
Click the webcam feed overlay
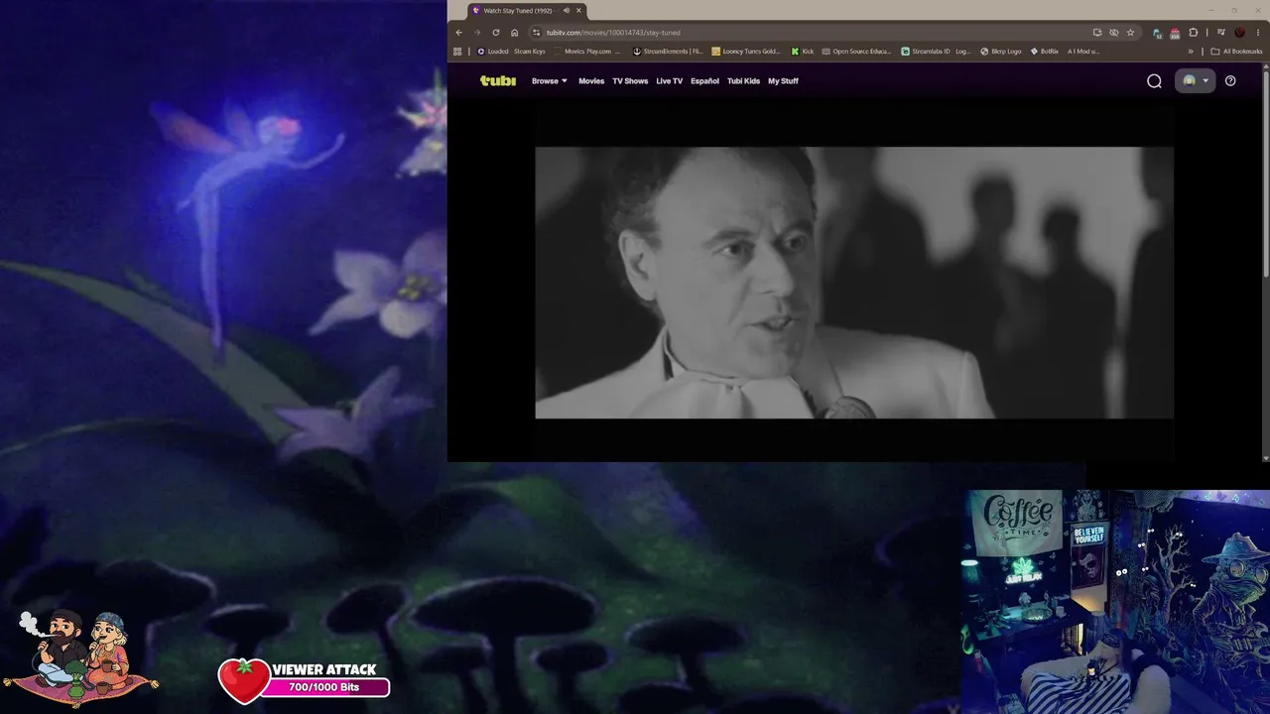(1115, 601)
